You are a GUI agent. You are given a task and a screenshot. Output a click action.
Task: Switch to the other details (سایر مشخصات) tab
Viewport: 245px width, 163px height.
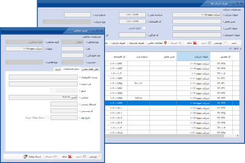71,69
